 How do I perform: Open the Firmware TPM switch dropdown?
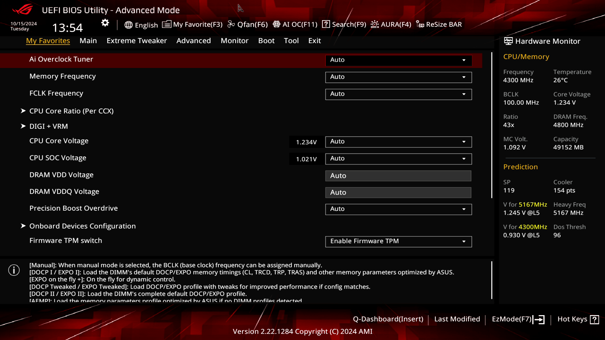point(398,241)
